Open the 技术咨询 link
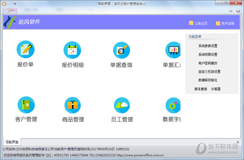The height and width of the screenshot is (160, 244). pos(228,24)
